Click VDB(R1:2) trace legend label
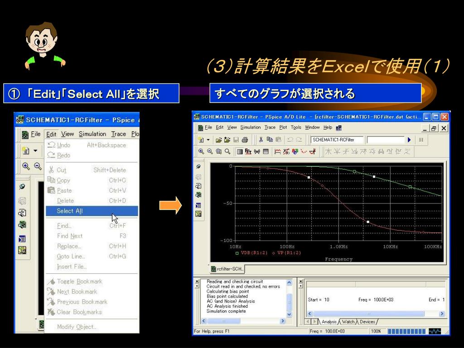This screenshot has height=348, width=464. pos(254,253)
